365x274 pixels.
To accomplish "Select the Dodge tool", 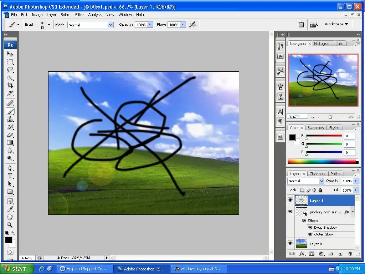I will pos(10,158).
